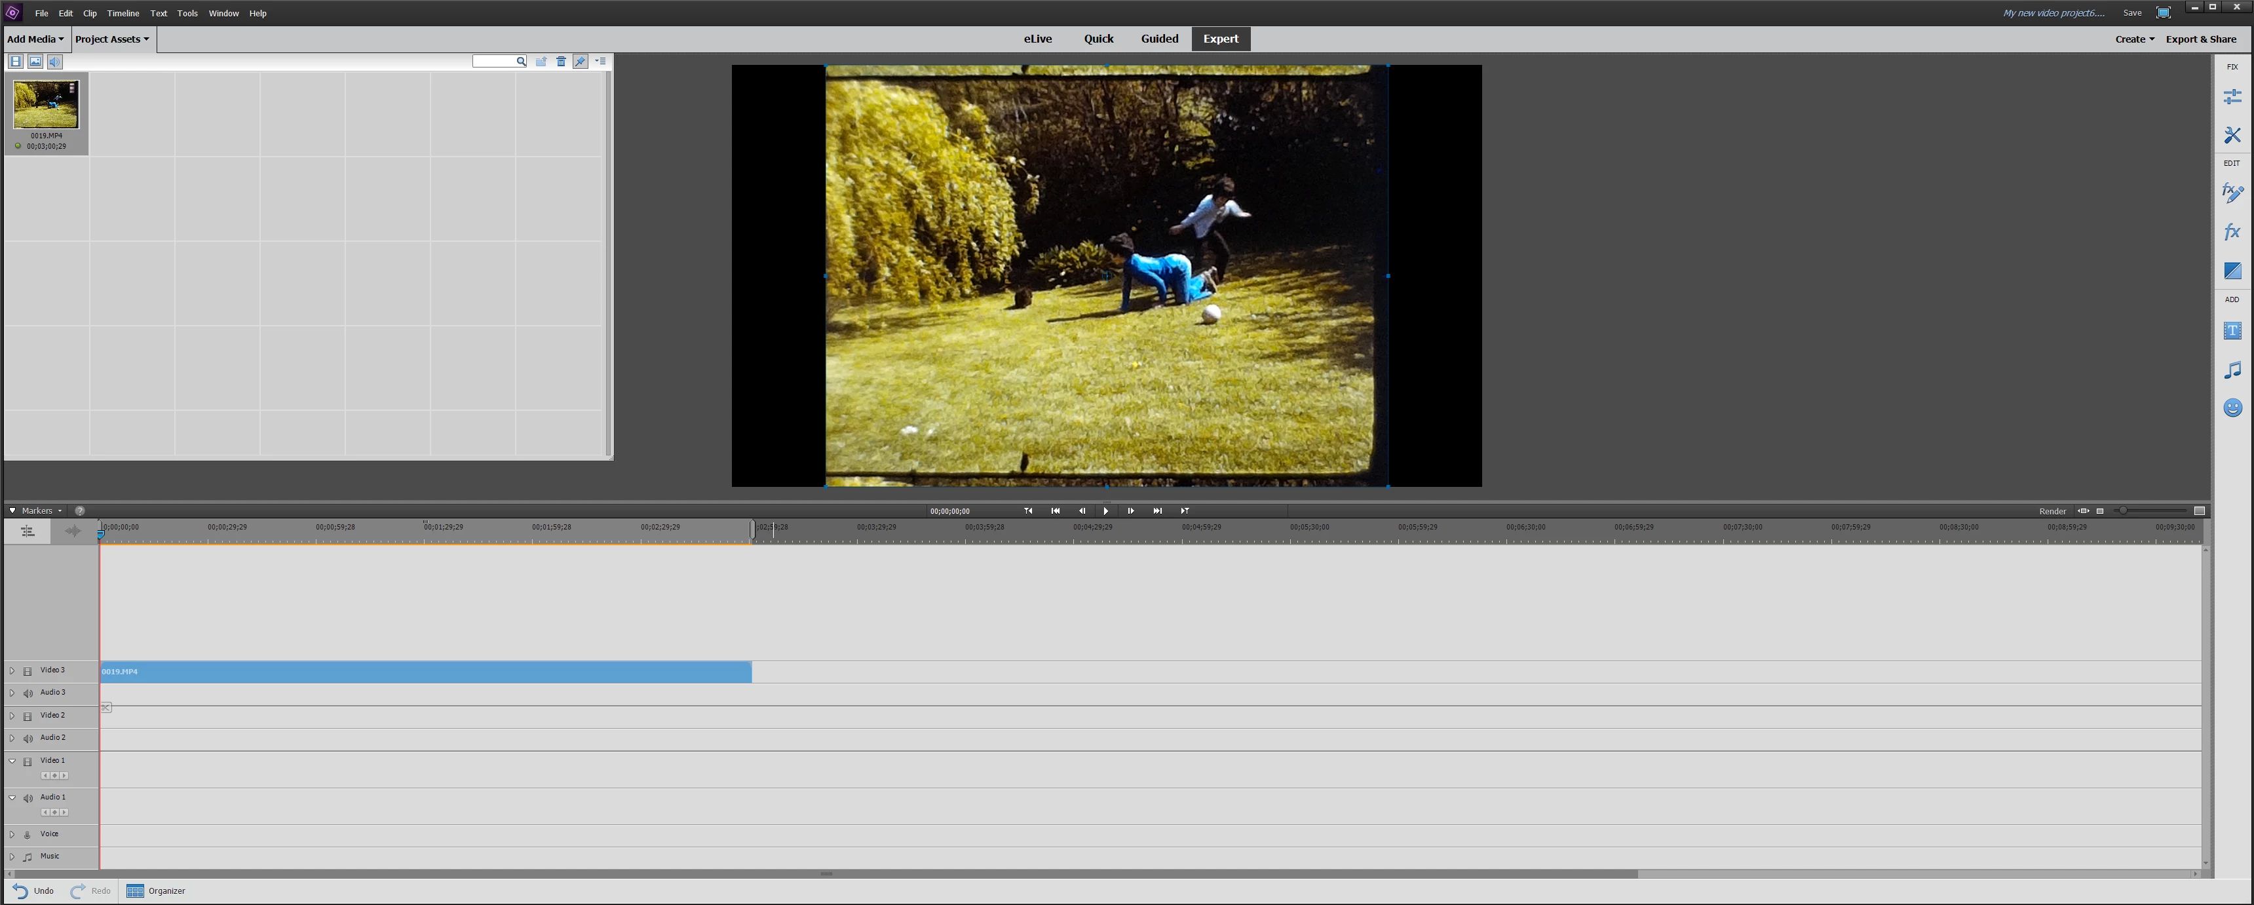
Task: Toggle audio filter in Project Assets
Action: pos(54,61)
